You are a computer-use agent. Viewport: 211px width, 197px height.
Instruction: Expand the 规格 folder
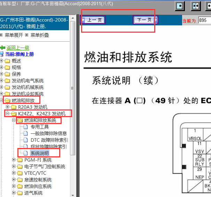click(x=1, y=67)
